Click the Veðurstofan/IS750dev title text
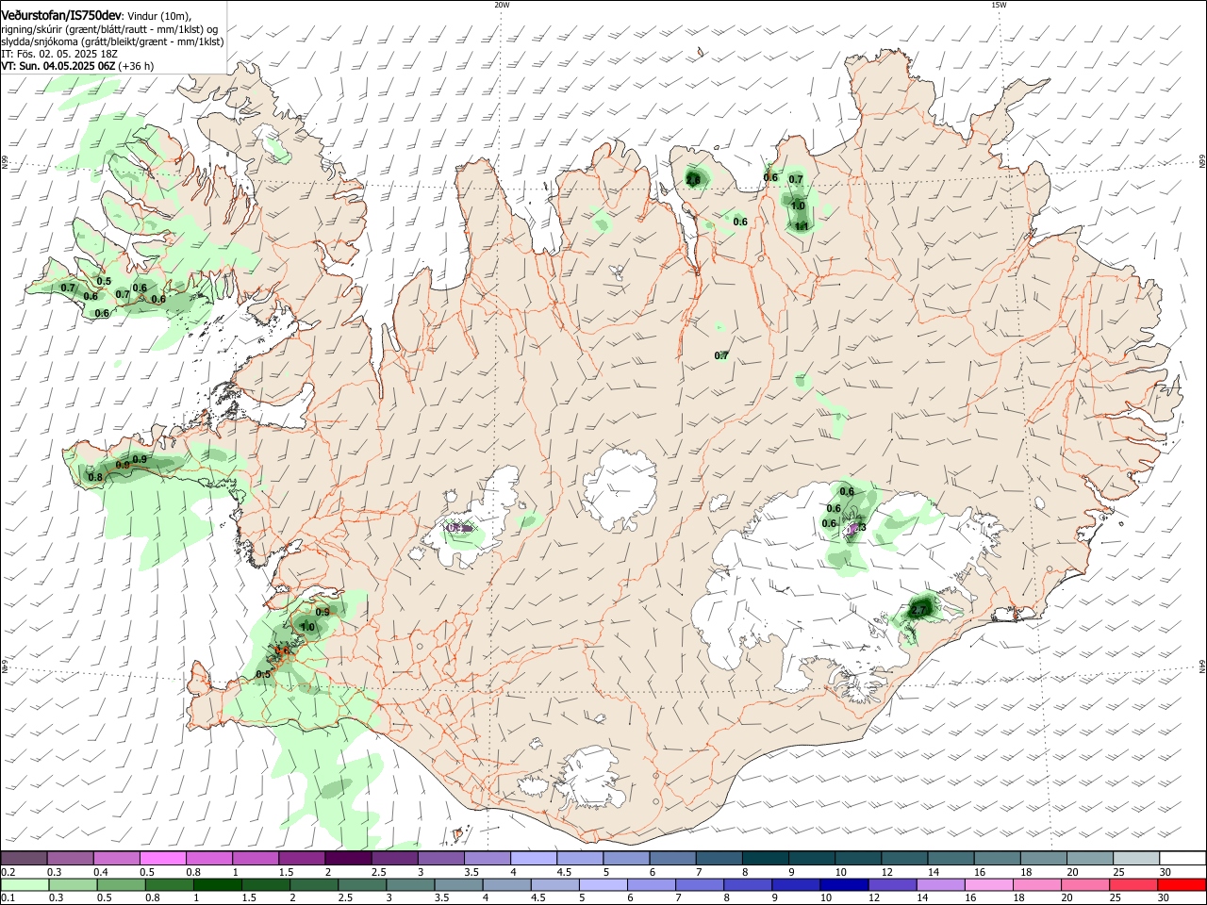Screen dimensions: 1207x905 [61, 15]
